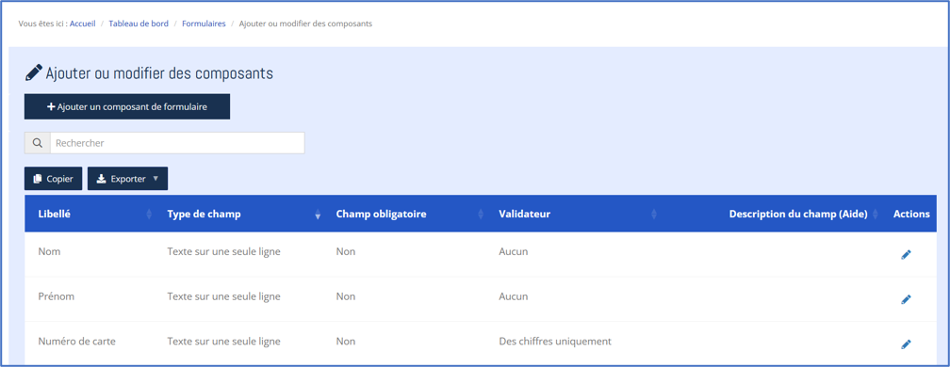Click Des chiffres uniquement validator cell
This screenshot has width=950, height=367.
coord(555,341)
